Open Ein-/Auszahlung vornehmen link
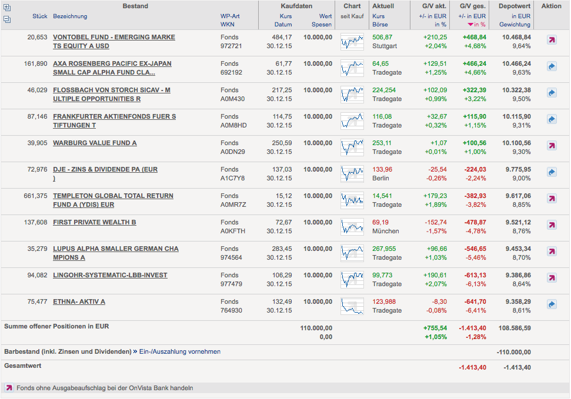The width and height of the screenshot is (571, 399). [x=180, y=351]
